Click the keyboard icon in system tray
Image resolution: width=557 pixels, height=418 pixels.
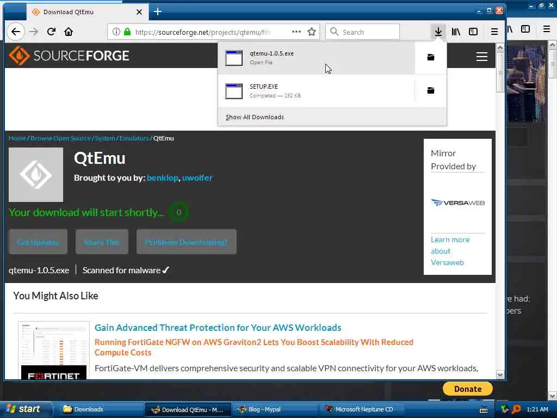coord(484,410)
